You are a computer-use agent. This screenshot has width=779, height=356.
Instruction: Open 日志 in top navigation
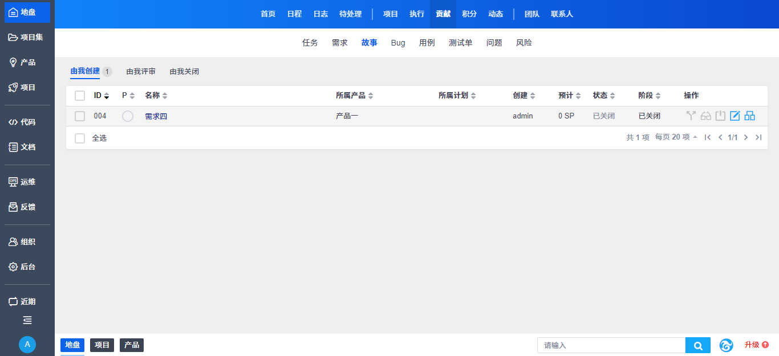(x=320, y=14)
